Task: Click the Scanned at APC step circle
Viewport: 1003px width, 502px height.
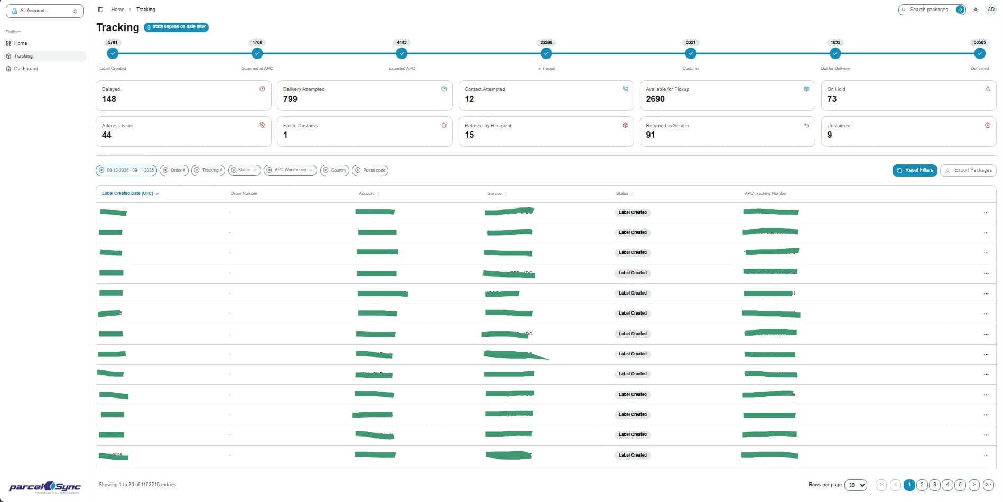Action: click(x=257, y=53)
